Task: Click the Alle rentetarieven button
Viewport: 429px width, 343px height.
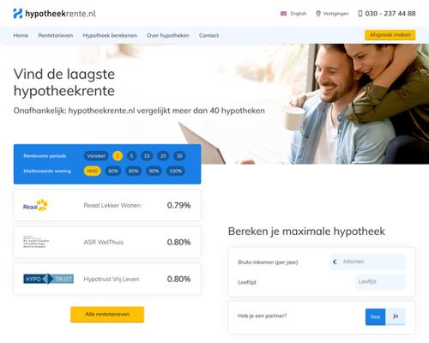Action: coord(107,314)
